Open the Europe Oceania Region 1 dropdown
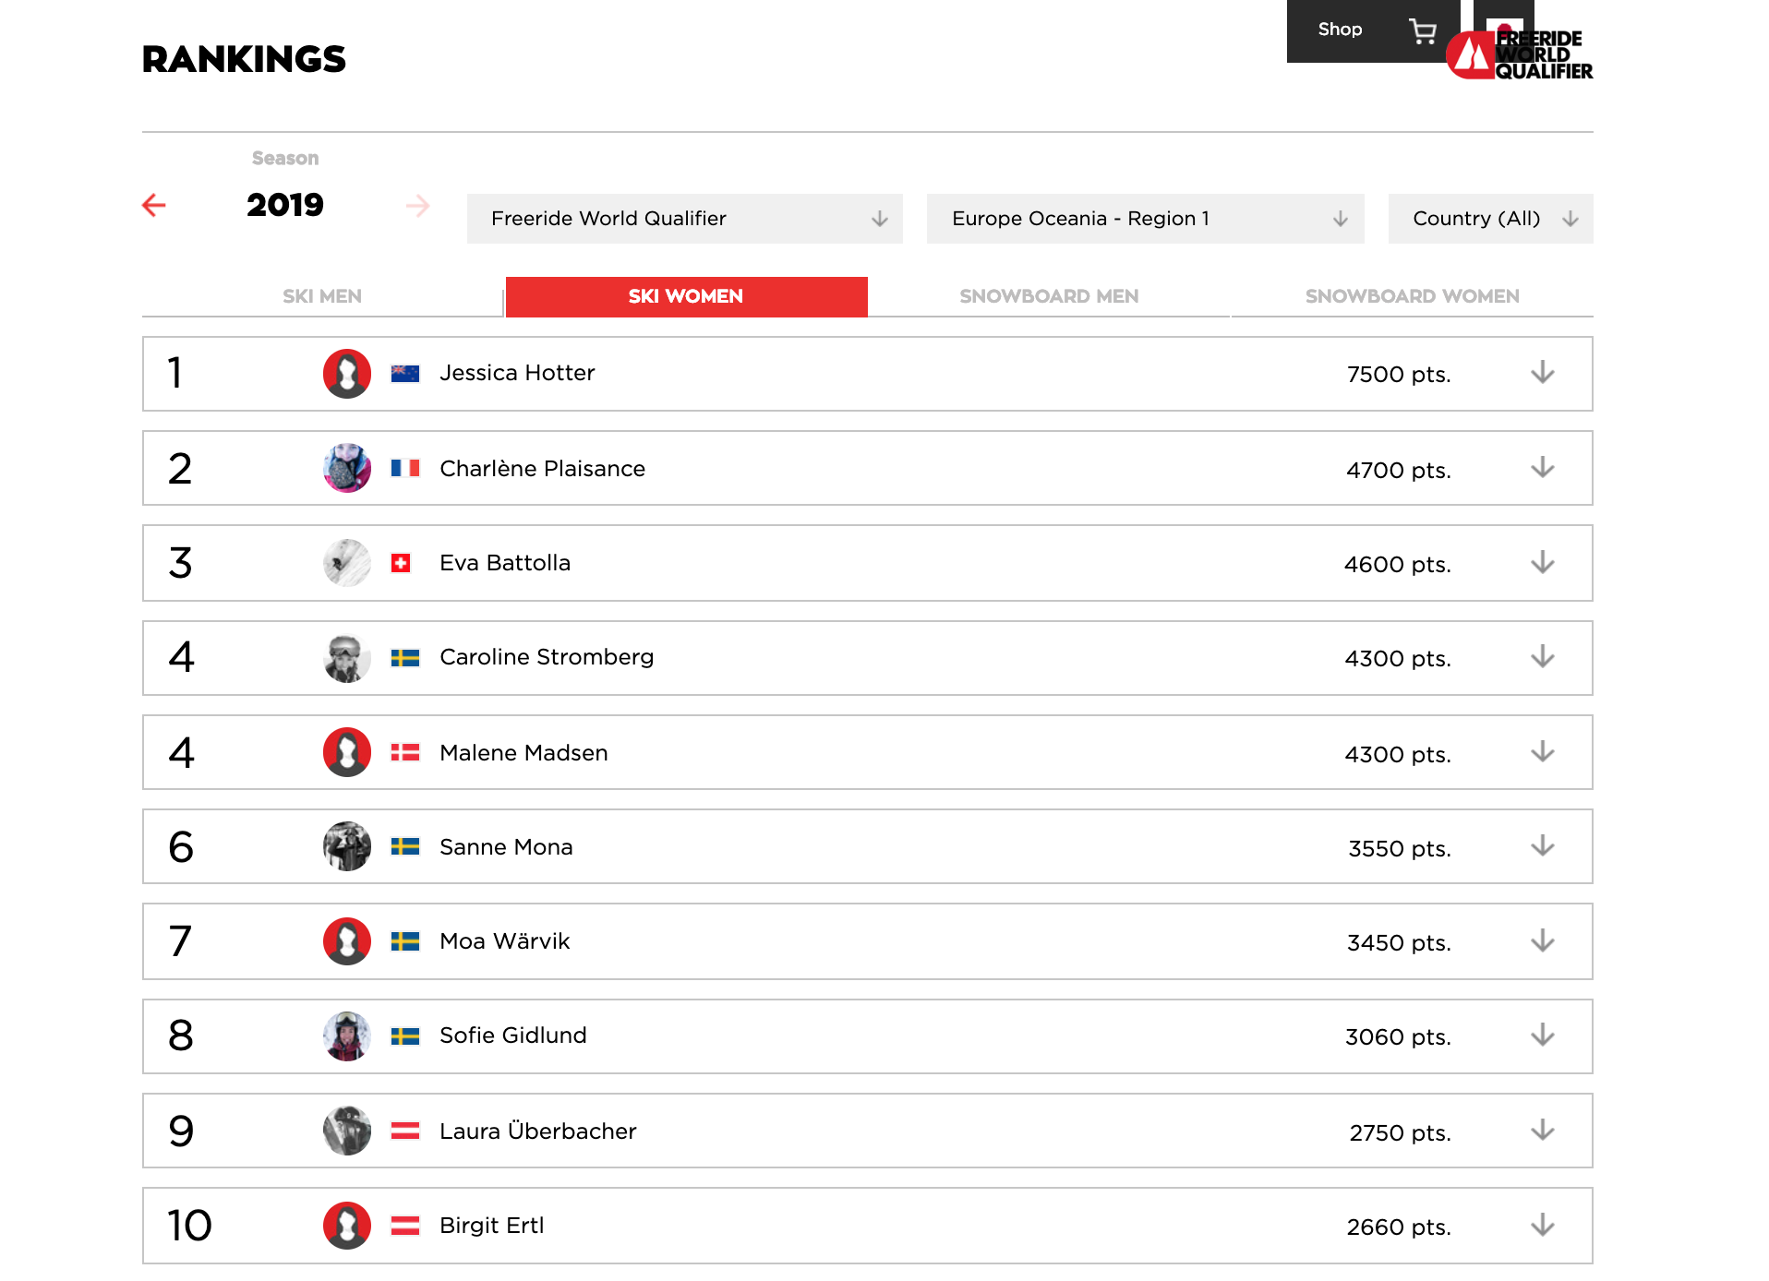The width and height of the screenshot is (1769, 1281). (x=1145, y=219)
